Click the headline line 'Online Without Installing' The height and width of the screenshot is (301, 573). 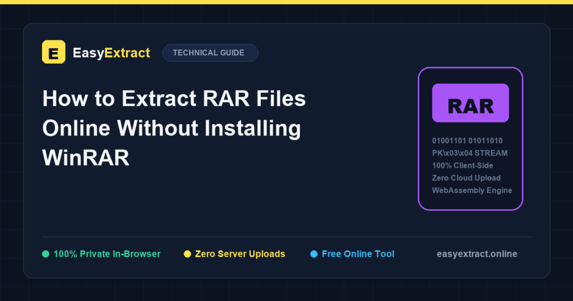pyautogui.click(x=172, y=128)
